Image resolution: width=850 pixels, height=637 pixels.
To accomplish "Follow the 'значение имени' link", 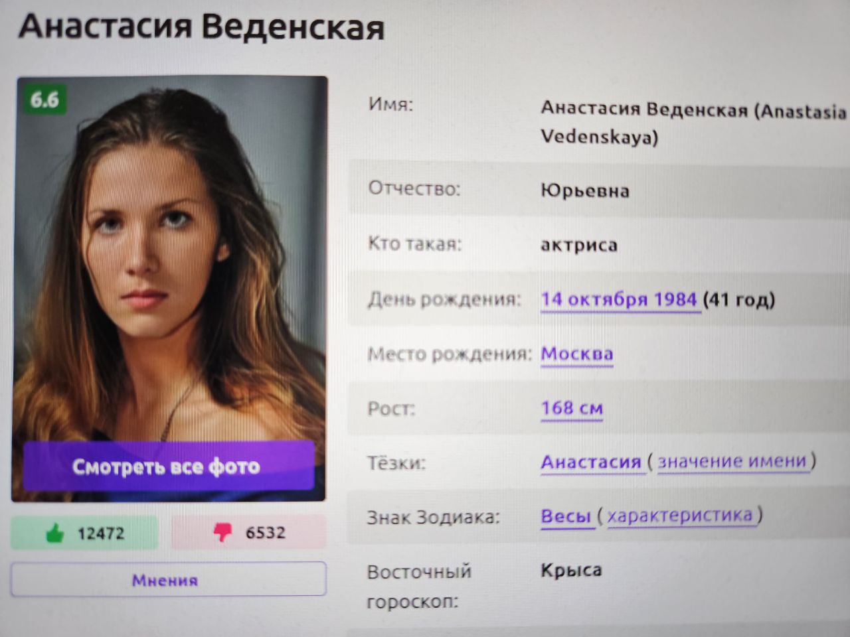I will (x=733, y=461).
